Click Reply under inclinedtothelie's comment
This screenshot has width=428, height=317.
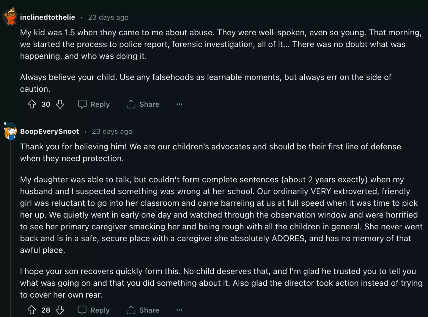click(94, 104)
